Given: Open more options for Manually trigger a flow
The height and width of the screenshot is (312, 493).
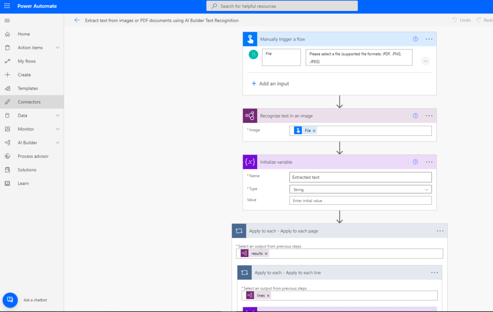Looking at the screenshot, I should click(x=429, y=39).
